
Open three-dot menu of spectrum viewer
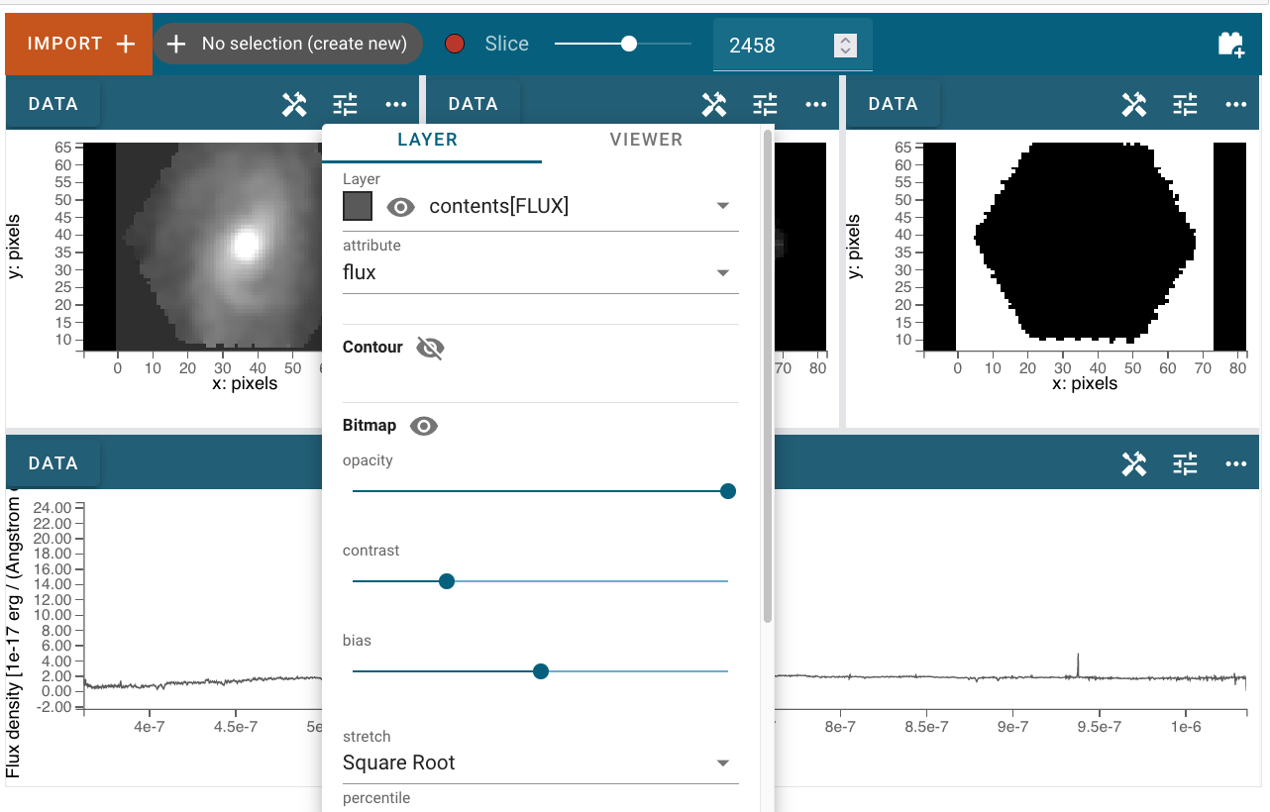coord(1235,463)
